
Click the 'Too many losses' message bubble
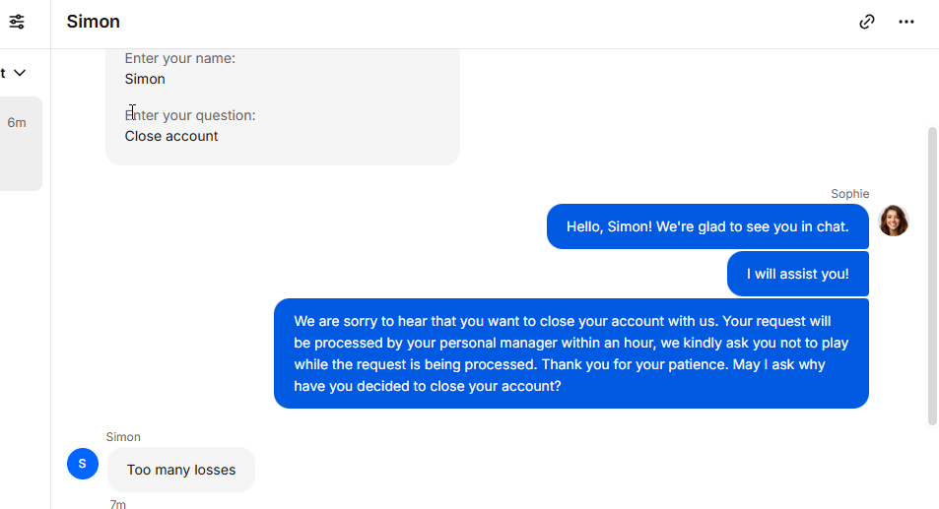point(181,470)
